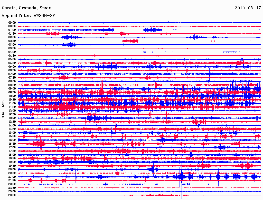
Task: Select the 16:30 time label
Action: [12, 144]
